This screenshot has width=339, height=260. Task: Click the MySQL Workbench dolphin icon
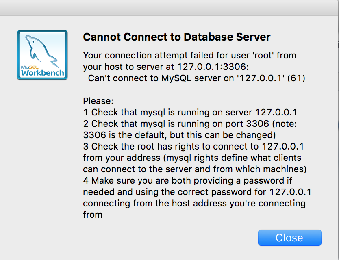click(42, 55)
